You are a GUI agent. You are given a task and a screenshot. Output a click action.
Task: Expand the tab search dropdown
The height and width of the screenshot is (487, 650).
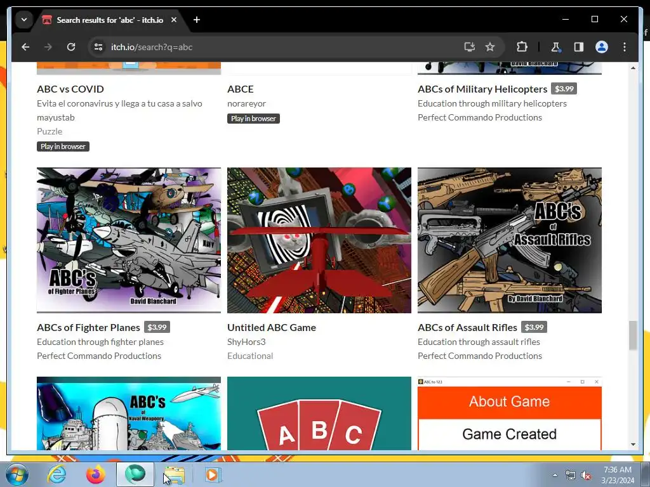24,20
